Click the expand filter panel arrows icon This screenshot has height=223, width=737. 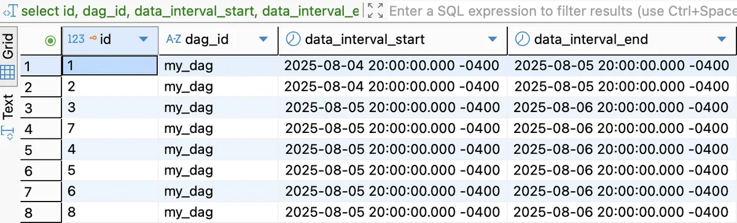tap(375, 11)
